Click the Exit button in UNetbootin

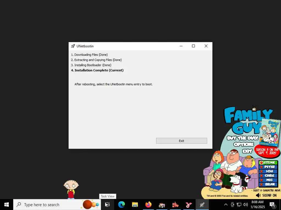[181, 141]
